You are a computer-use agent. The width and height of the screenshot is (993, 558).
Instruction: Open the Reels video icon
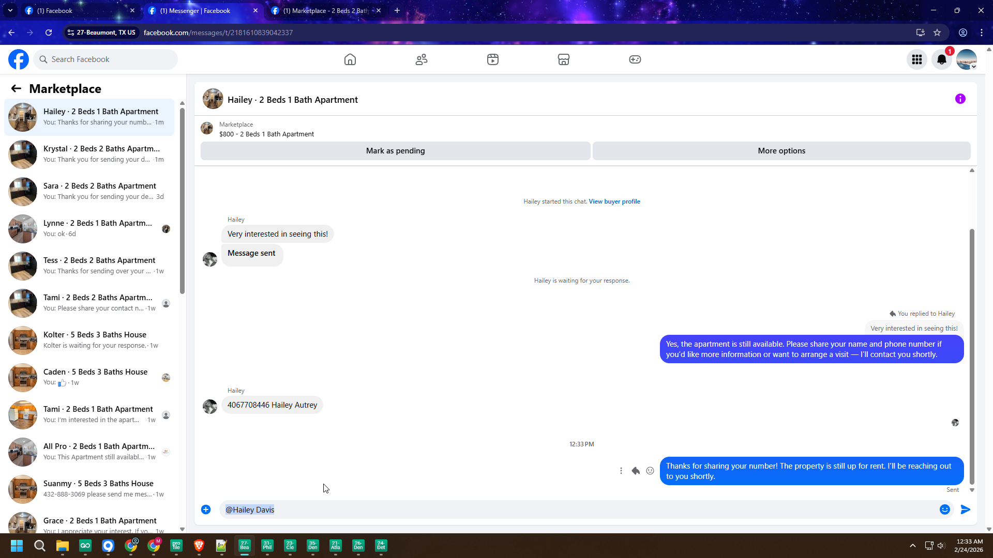point(493,59)
